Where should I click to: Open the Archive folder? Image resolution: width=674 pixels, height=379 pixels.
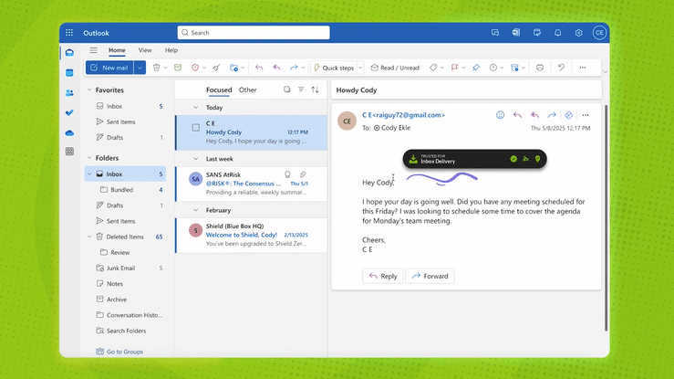coord(125,300)
